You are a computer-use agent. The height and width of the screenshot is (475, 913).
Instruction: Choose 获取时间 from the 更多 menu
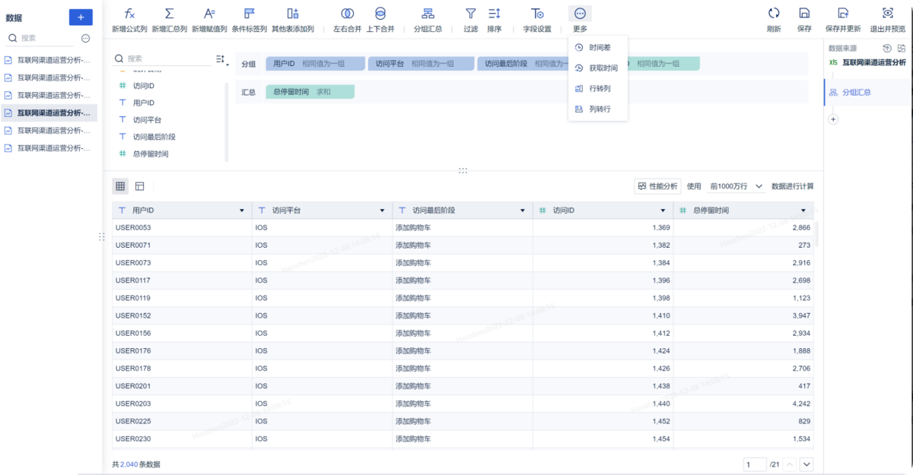pos(598,68)
